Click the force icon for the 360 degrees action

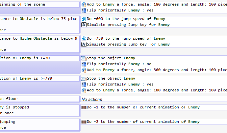tap(84, 70)
